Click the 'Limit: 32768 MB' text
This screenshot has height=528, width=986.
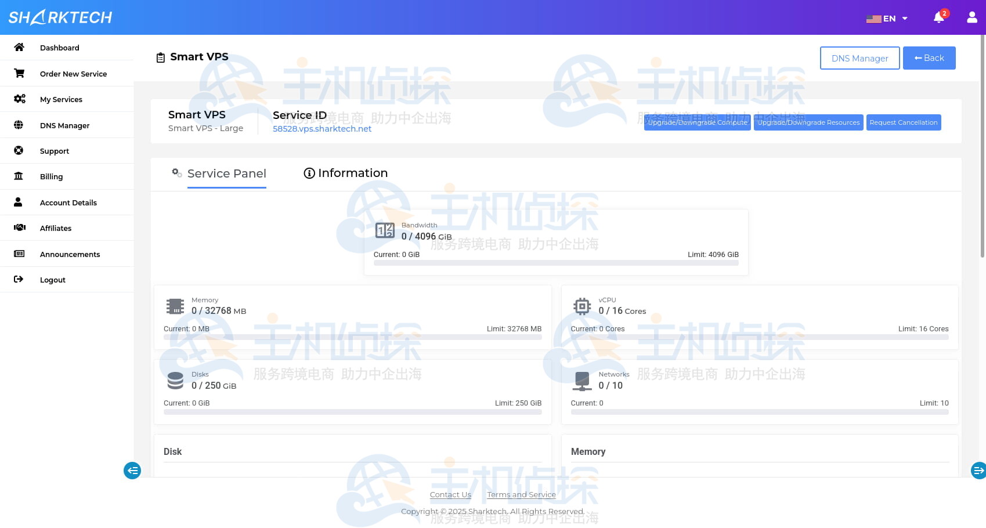(514, 329)
